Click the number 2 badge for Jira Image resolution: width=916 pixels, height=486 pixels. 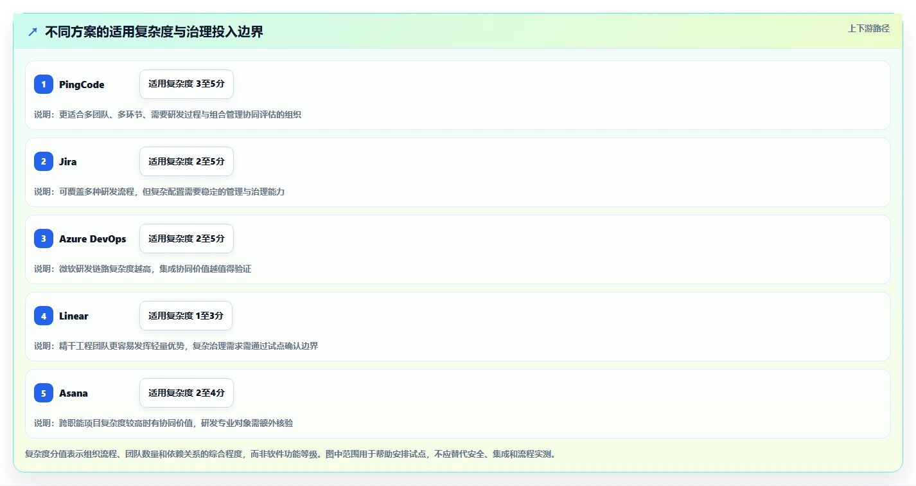pos(44,161)
